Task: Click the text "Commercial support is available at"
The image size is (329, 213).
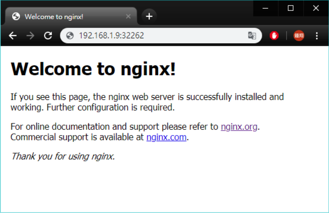Action: [77, 137]
